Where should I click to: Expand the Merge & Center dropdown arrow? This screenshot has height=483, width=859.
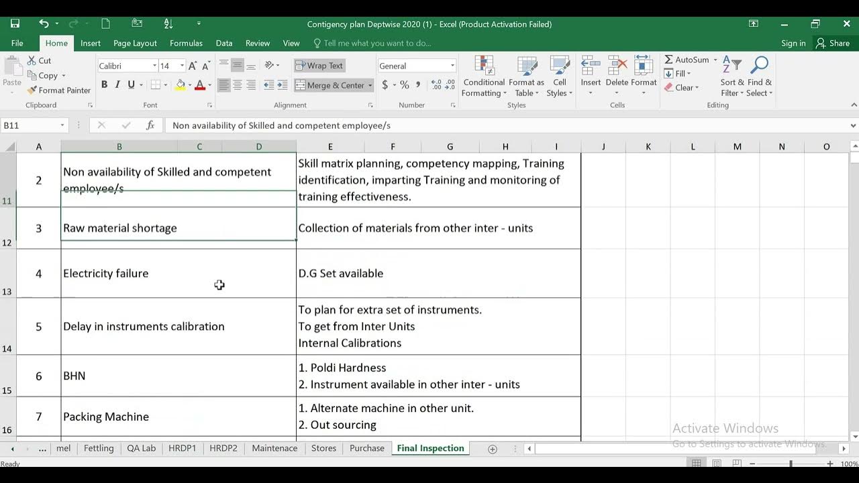[x=370, y=85]
